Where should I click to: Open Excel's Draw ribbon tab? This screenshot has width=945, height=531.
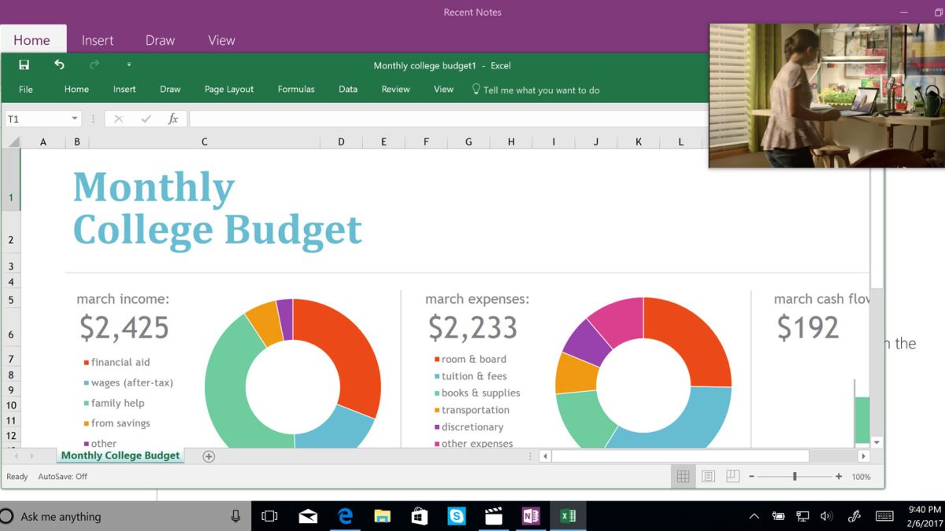[170, 90]
